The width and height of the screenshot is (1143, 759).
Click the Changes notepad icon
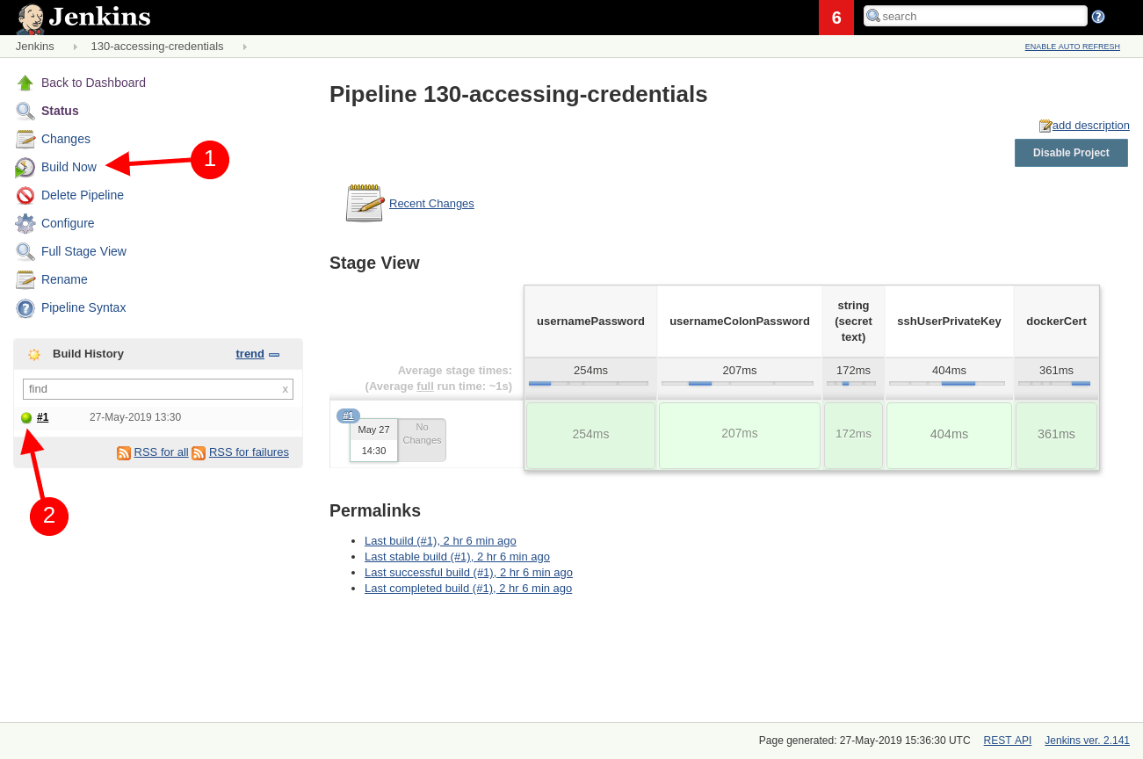pos(25,139)
